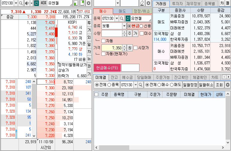231x151 pixels.
Task: Open the 재무정보 tab
Action: click(193, 4)
